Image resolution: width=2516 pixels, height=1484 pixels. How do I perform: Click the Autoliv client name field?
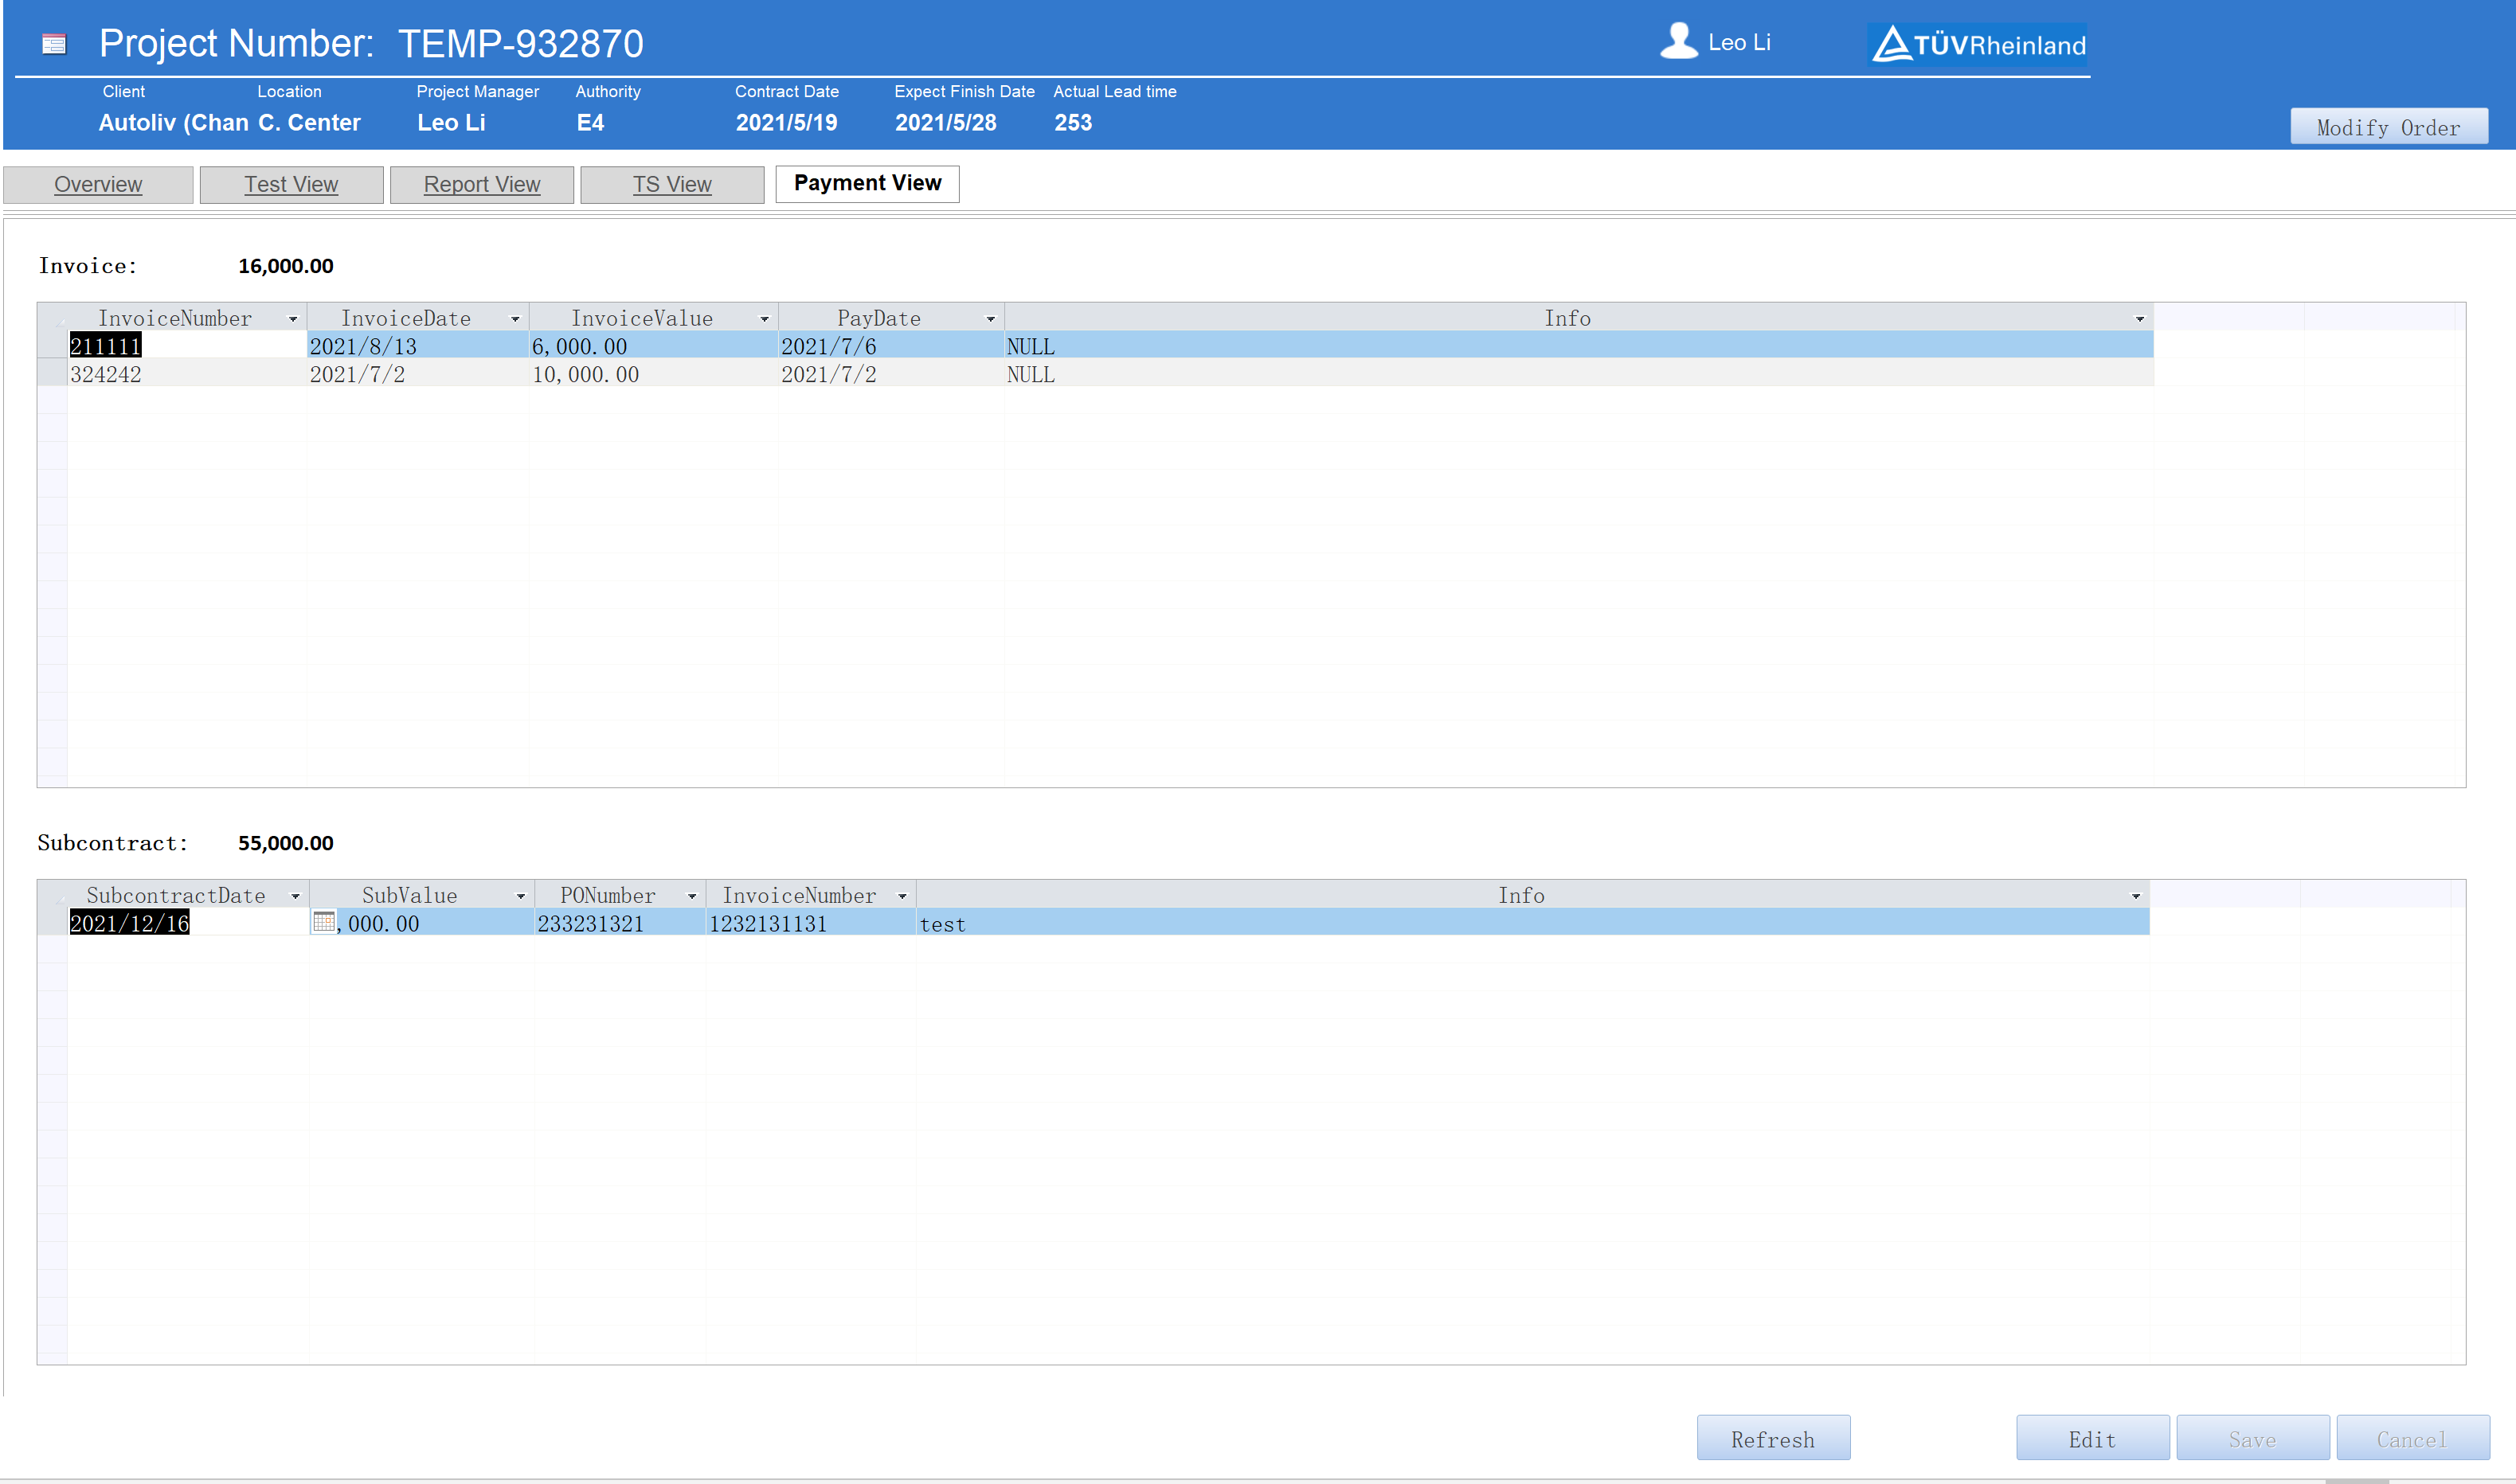(173, 122)
